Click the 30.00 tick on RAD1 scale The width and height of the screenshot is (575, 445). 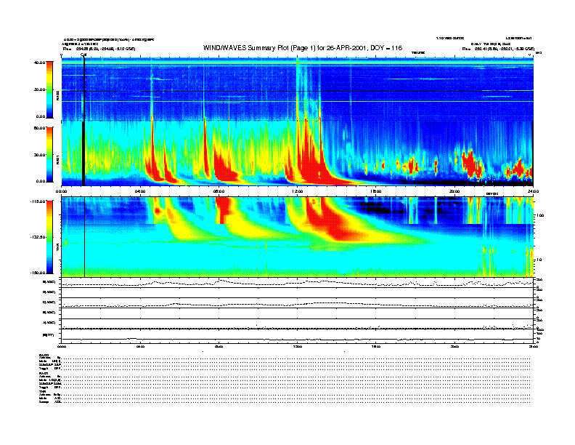click(x=39, y=155)
